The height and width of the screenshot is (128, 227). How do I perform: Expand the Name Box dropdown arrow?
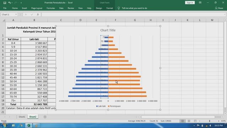tap(16, 15)
